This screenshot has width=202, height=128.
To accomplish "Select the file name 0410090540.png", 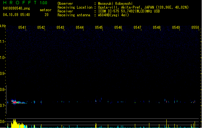I will 16,8.
